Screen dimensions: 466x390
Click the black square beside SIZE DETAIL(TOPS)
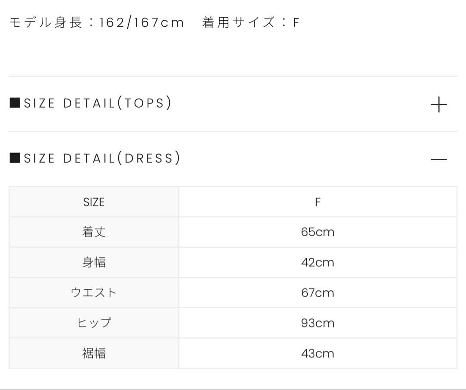[x=15, y=103]
